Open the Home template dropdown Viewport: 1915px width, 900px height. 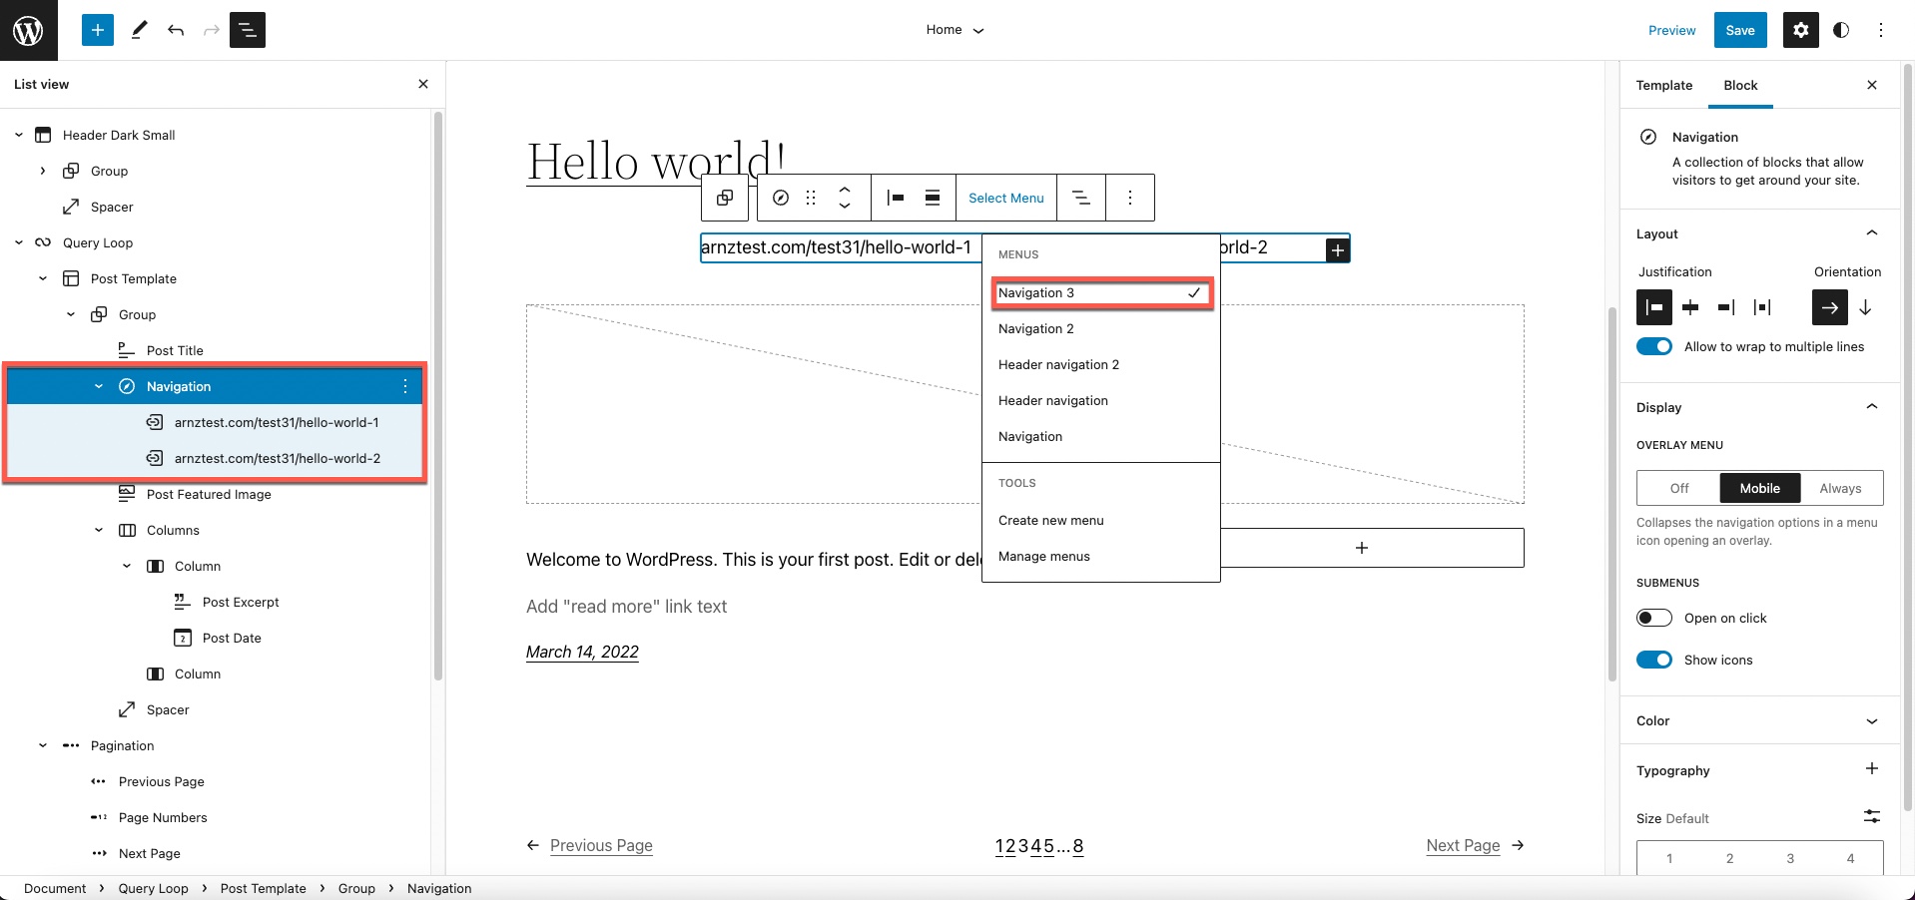[955, 30]
